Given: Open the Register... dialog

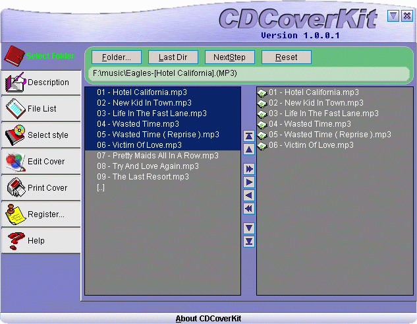Looking at the screenshot, I should coord(42,214).
